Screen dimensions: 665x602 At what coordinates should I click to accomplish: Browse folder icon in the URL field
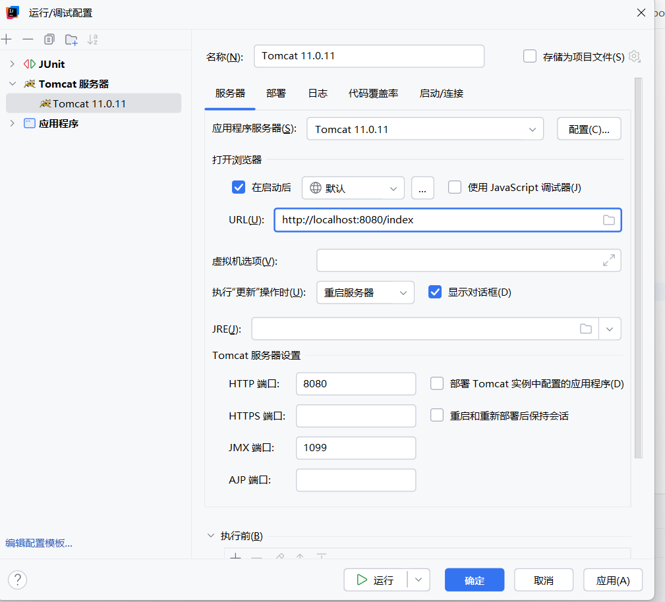click(x=608, y=219)
